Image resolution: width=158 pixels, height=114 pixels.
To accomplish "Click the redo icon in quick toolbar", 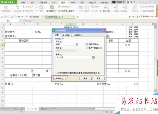I will point(22,17).
